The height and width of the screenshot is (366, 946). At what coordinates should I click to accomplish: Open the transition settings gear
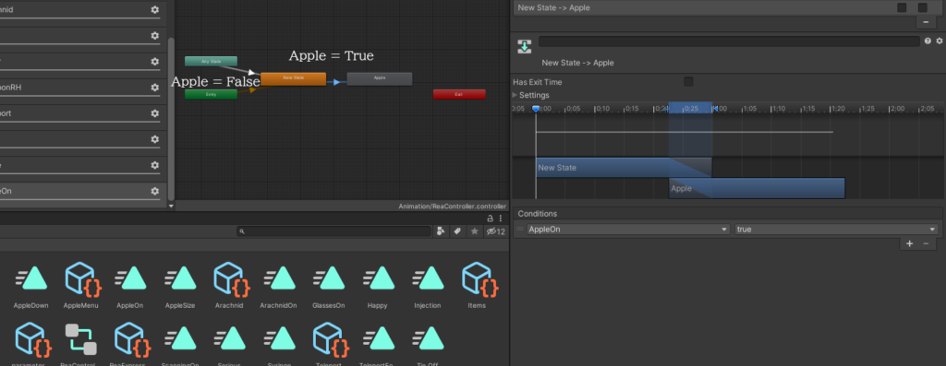click(x=939, y=41)
